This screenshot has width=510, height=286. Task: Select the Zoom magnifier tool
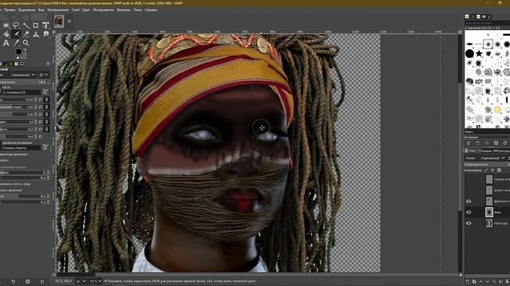click(x=25, y=43)
